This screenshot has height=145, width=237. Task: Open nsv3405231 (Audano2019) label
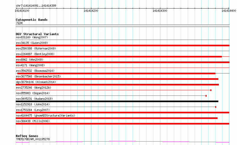click(34, 99)
